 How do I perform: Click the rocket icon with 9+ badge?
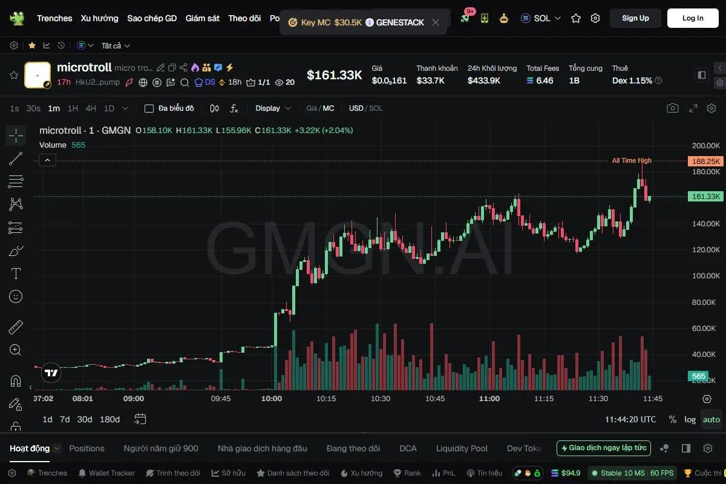[x=465, y=18]
